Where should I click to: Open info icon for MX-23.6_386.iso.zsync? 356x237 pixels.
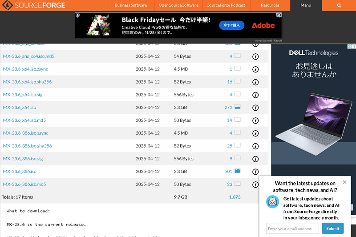255,133
